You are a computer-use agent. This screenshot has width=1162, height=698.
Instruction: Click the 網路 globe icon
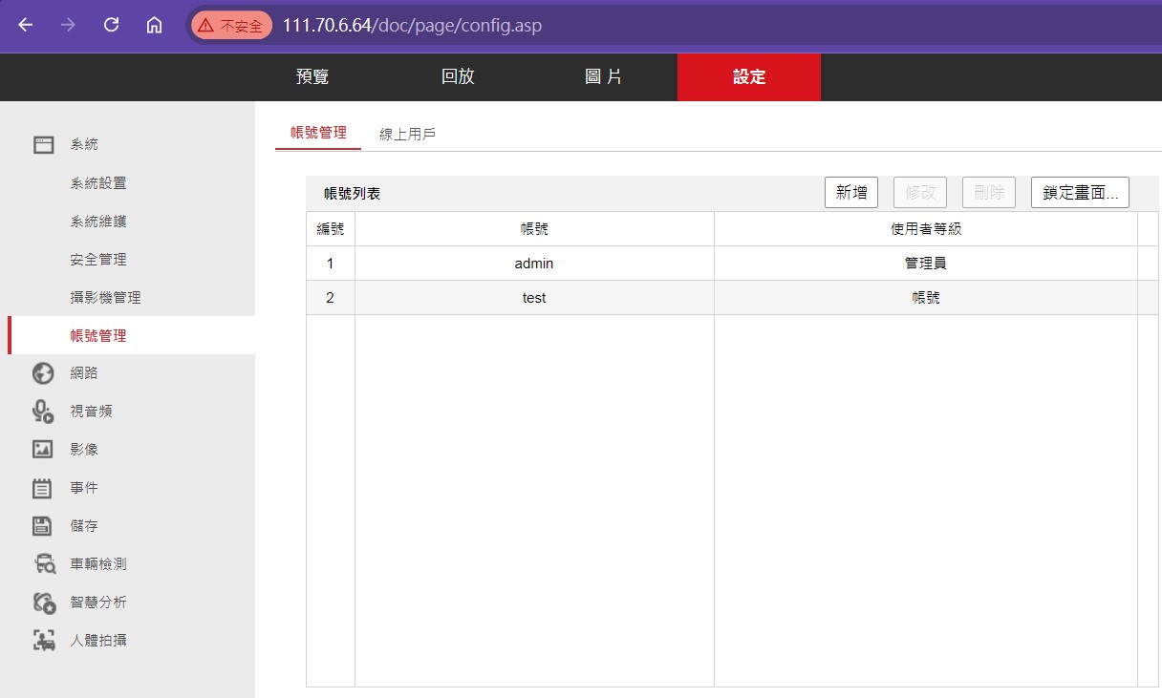click(43, 373)
